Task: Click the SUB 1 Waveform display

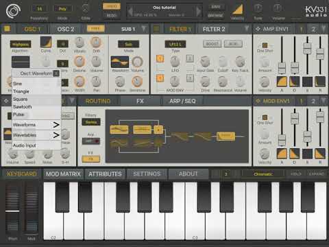Action: [120, 62]
